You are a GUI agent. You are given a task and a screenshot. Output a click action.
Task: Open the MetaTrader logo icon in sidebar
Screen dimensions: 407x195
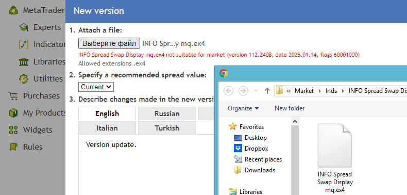click(13, 10)
